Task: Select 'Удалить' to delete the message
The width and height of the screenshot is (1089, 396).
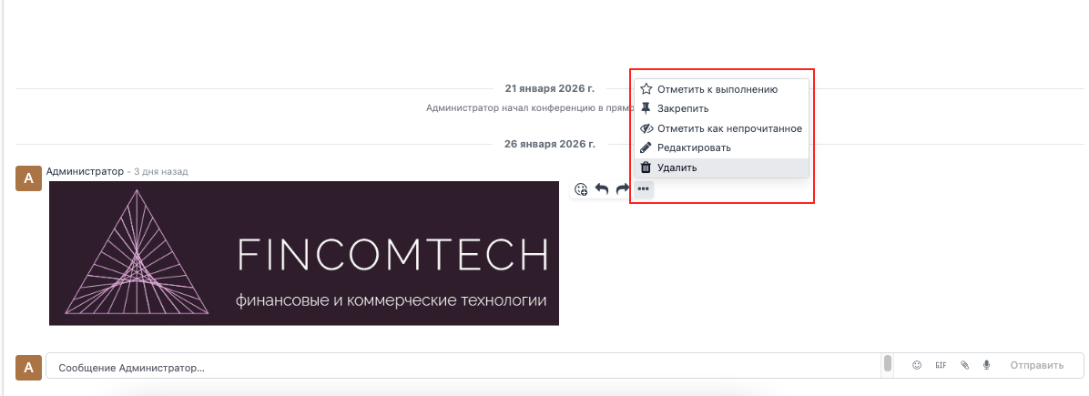Action: point(677,168)
